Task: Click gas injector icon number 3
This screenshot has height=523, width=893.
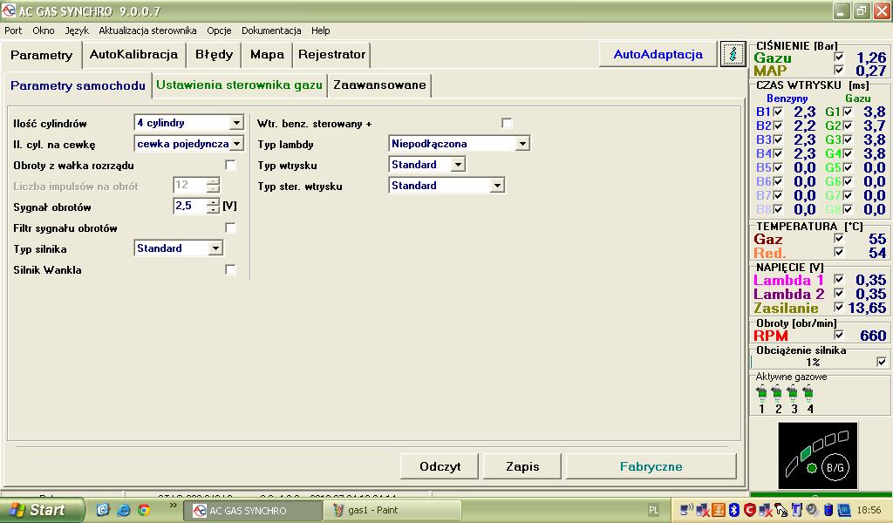Action: pos(793,393)
